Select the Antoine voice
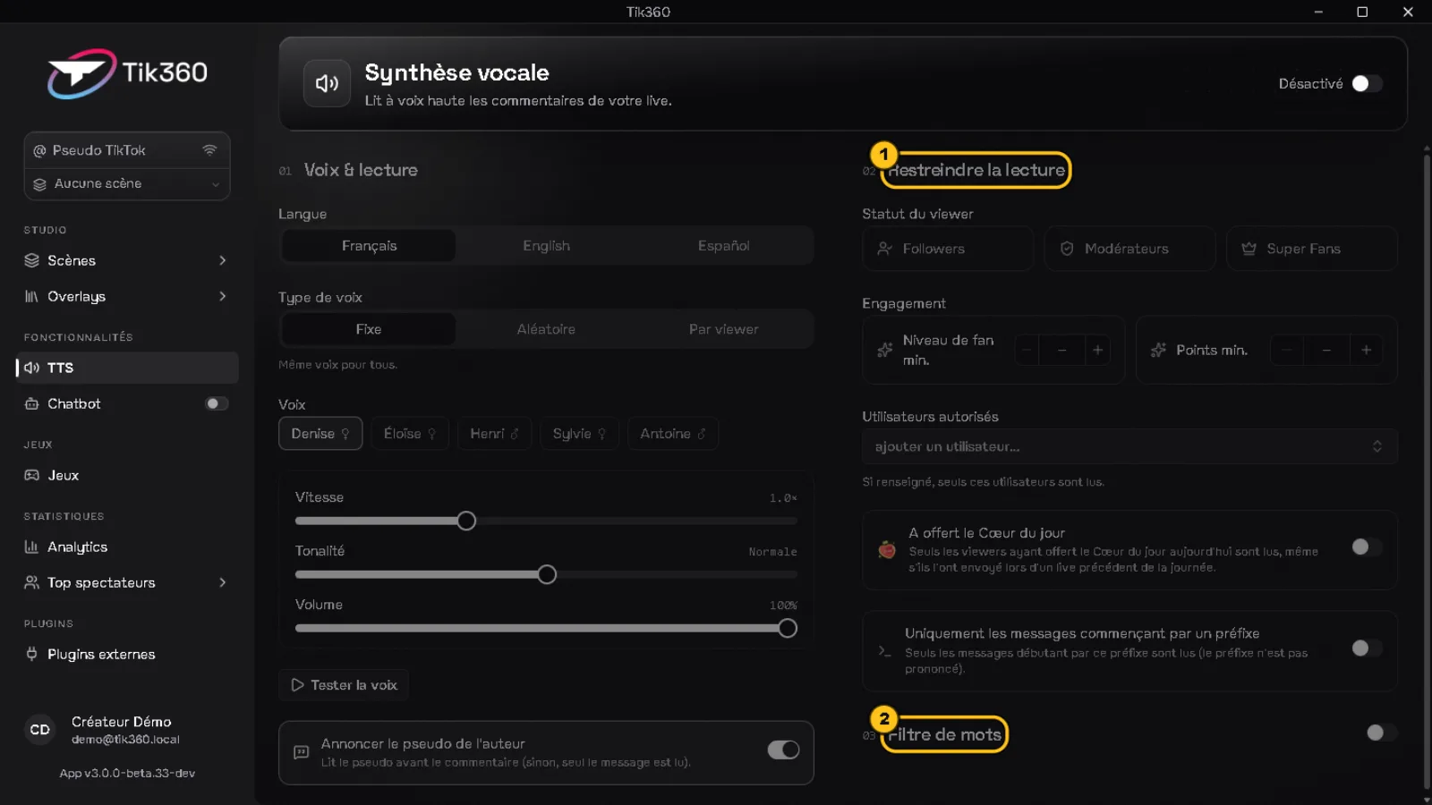Image resolution: width=1432 pixels, height=805 pixels. coord(673,434)
